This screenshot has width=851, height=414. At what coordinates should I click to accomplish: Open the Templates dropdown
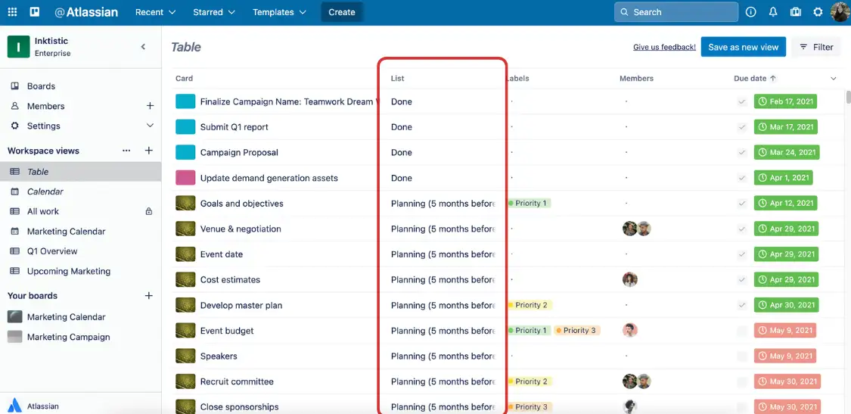coord(279,12)
